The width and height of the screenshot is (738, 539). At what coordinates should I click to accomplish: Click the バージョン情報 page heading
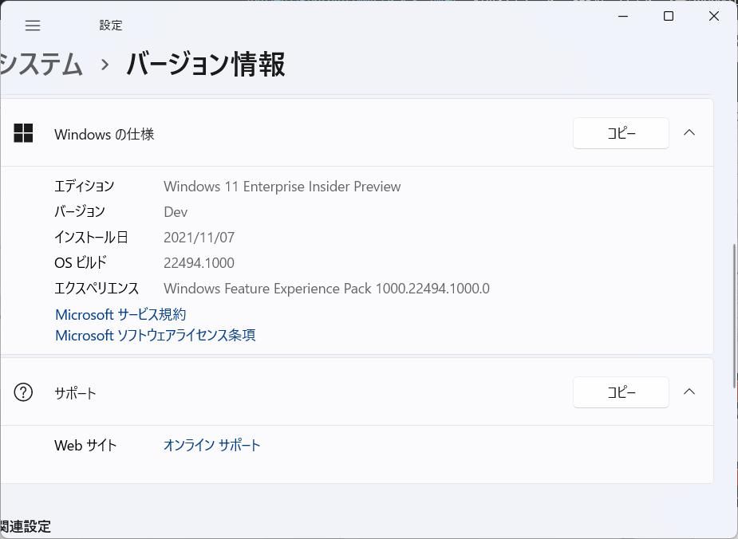click(x=205, y=65)
